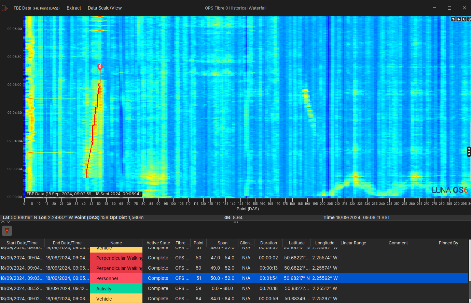Expand panel with small down chevron
The height and width of the screenshot is (303, 471).
click(x=9, y=222)
